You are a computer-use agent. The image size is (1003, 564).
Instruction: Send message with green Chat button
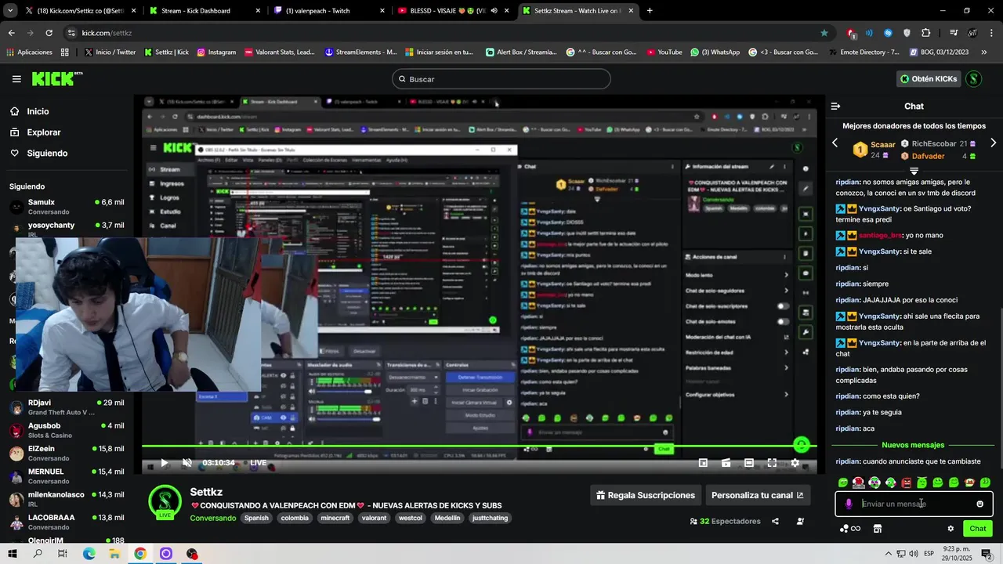pos(977,529)
